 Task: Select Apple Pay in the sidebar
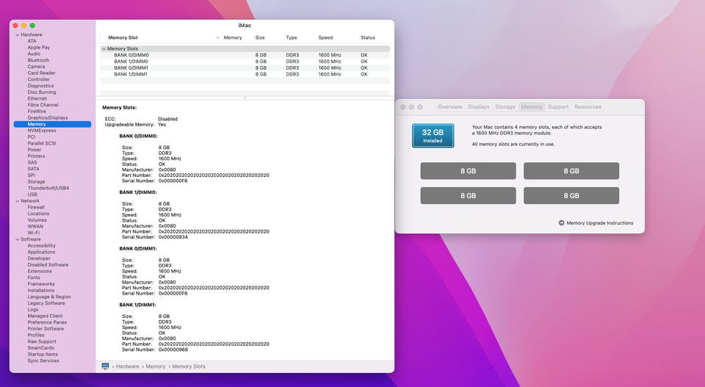[39, 47]
